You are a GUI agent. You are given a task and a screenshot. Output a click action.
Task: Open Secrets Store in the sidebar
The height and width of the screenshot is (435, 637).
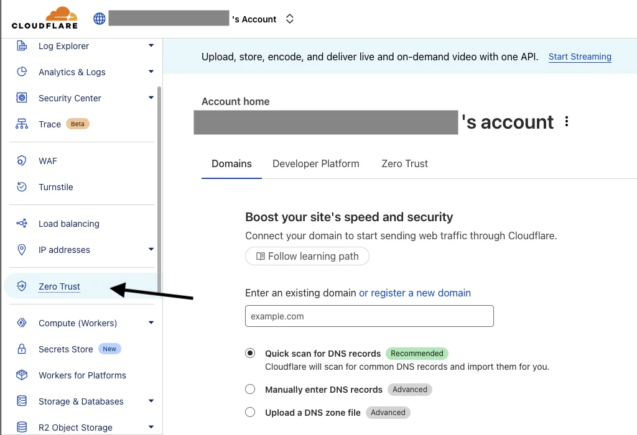pyautogui.click(x=66, y=349)
